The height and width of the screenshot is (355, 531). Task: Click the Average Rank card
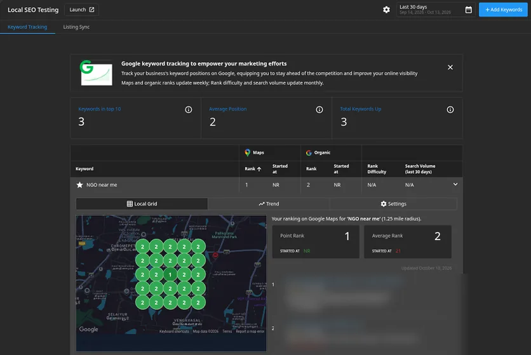407,242
